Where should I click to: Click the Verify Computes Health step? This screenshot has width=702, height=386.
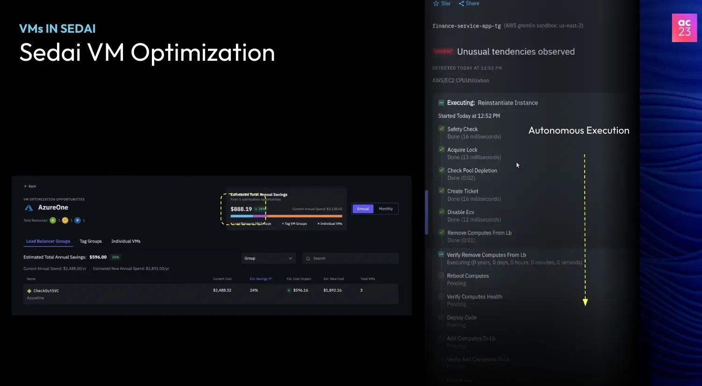[x=474, y=297]
